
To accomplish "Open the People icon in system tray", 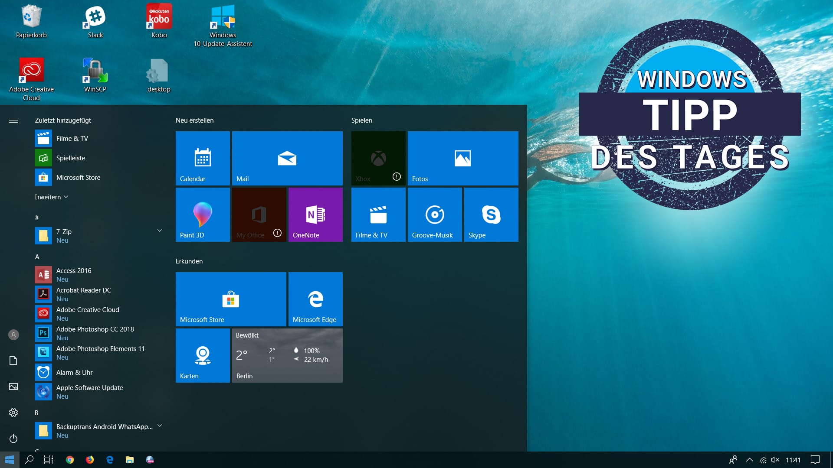I will pyautogui.click(x=733, y=460).
